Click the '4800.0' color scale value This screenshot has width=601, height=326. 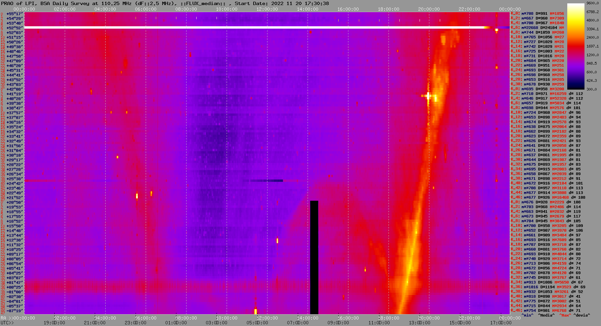point(593,20)
